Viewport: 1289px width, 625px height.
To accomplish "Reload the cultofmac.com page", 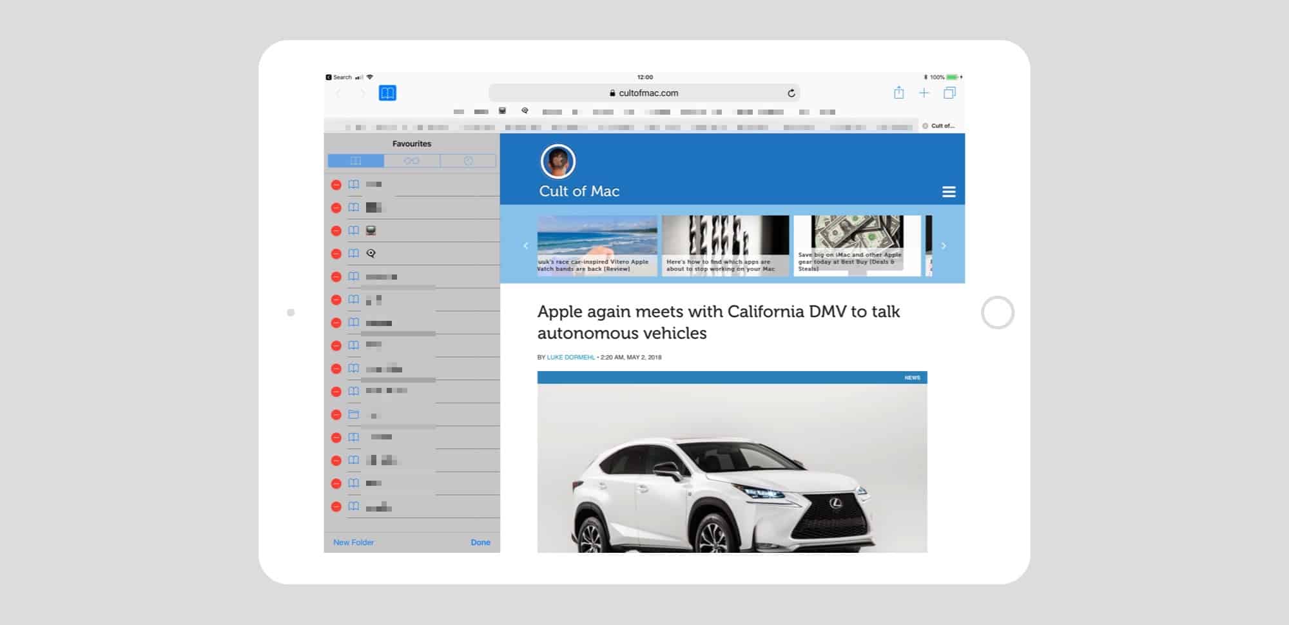I will [x=791, y=93].
